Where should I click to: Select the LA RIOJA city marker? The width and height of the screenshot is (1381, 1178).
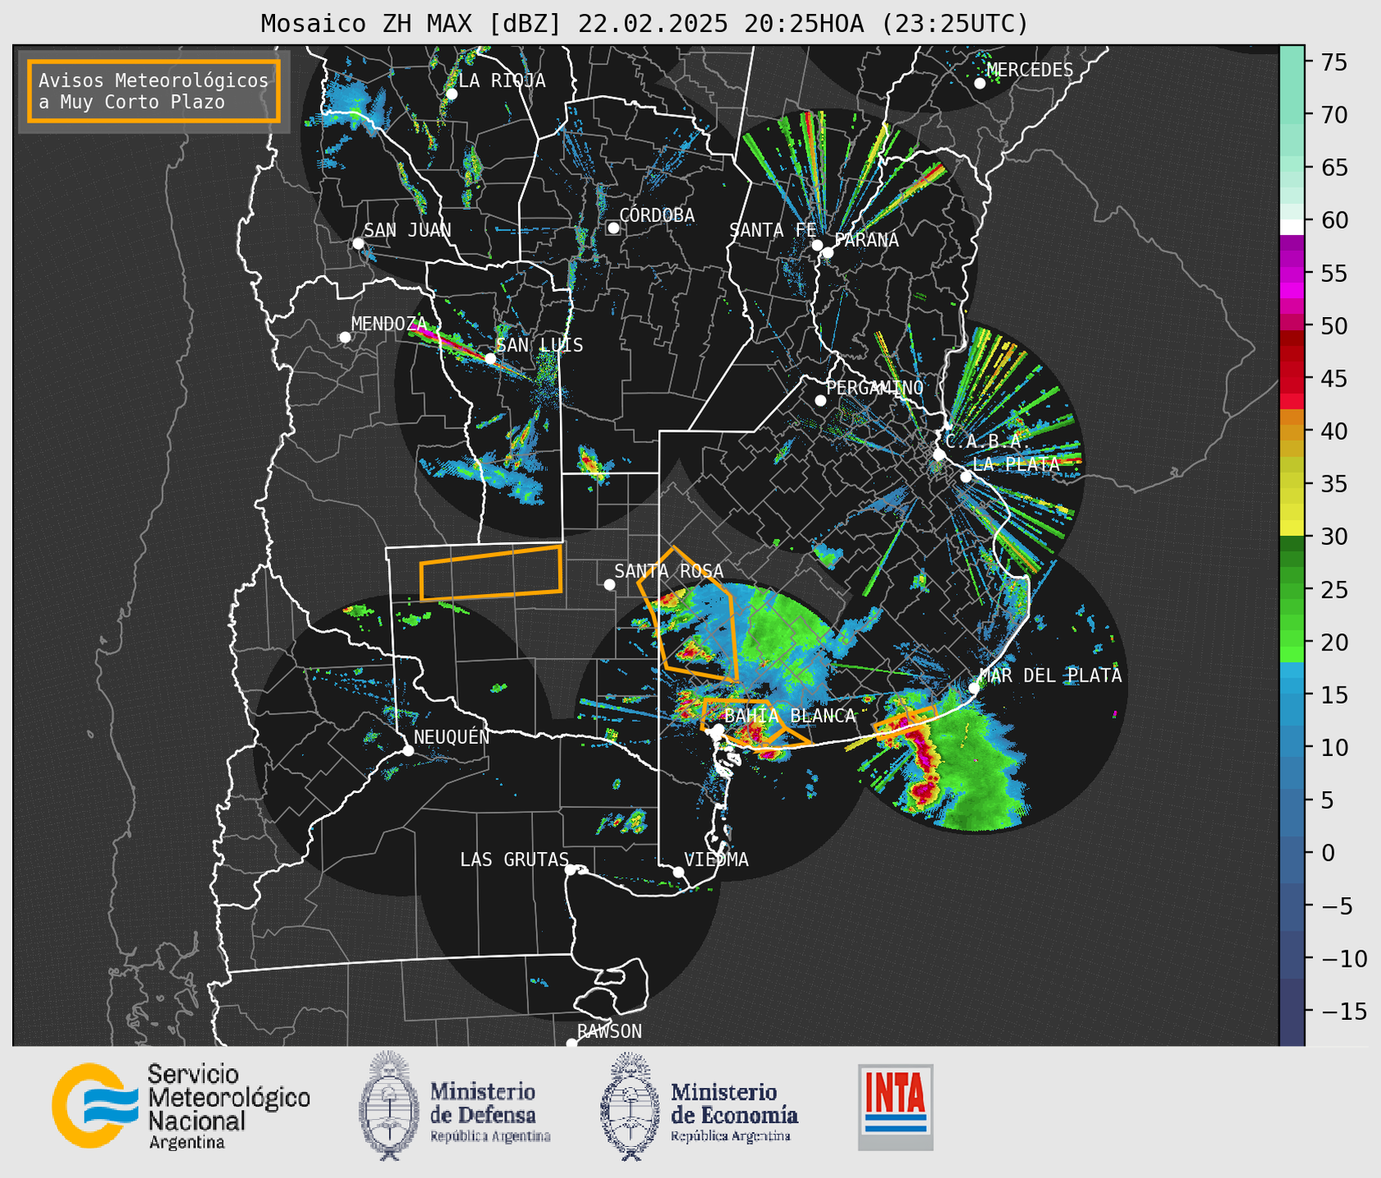(451, 94)
